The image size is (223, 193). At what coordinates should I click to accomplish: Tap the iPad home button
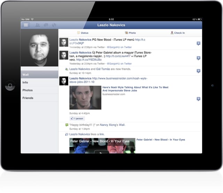coord(10,86)
